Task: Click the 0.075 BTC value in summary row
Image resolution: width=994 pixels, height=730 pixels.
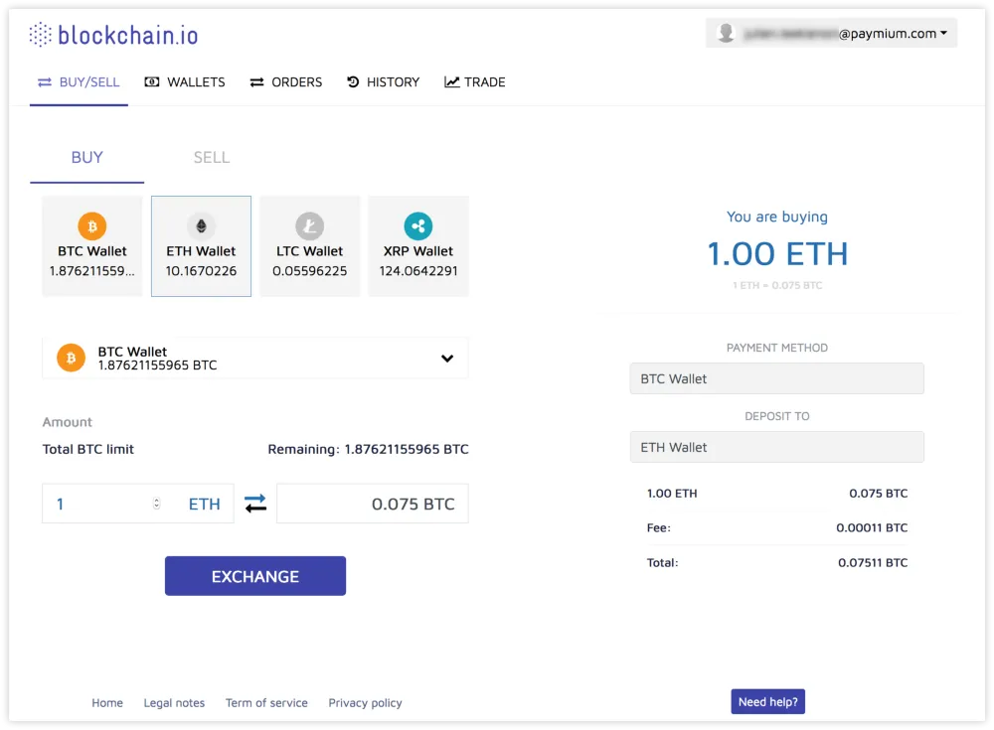Action: [x=878, y=494]
